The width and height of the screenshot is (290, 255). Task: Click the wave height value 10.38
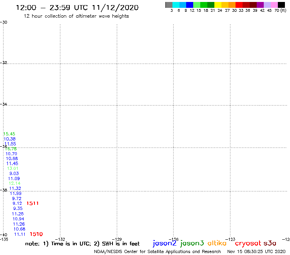(10, 139)
